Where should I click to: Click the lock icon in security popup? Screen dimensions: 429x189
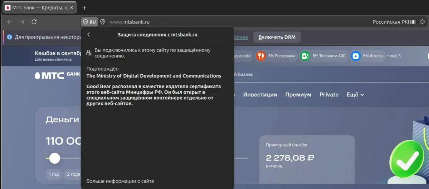(89, 53)
